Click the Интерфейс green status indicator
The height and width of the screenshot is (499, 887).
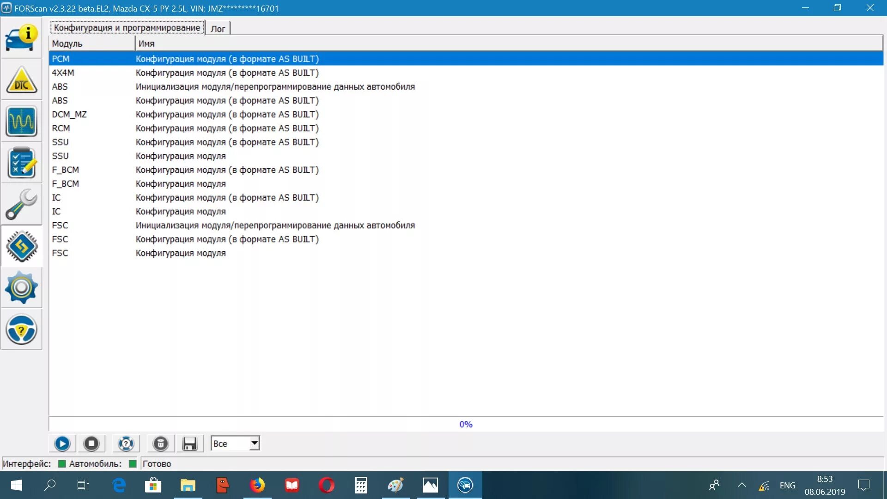(x=61, y=463)
